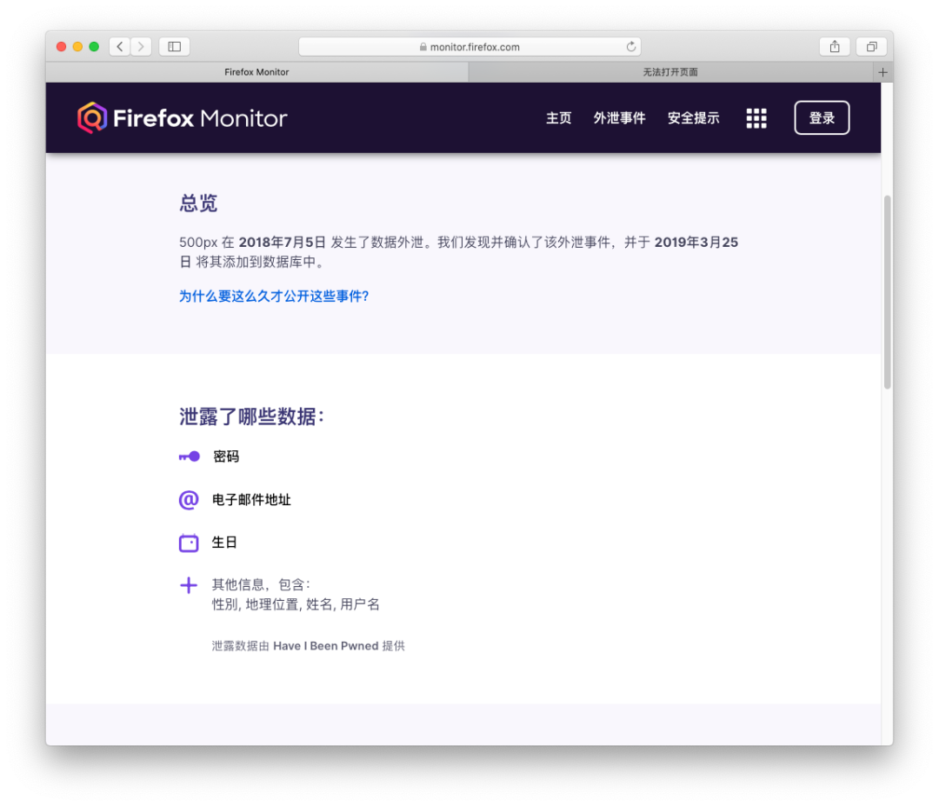Show all tabs overview
The width and height of the screenshot is (939, 806).
(x=871, y=47)
